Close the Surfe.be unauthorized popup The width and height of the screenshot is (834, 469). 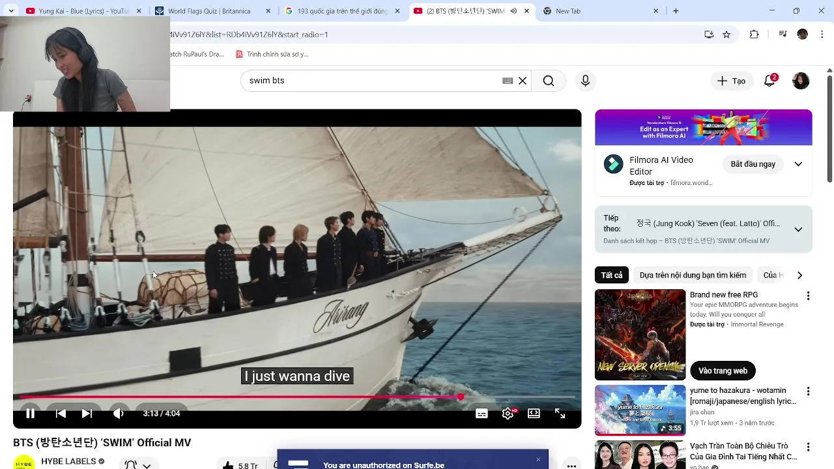[x=538, y=459]
